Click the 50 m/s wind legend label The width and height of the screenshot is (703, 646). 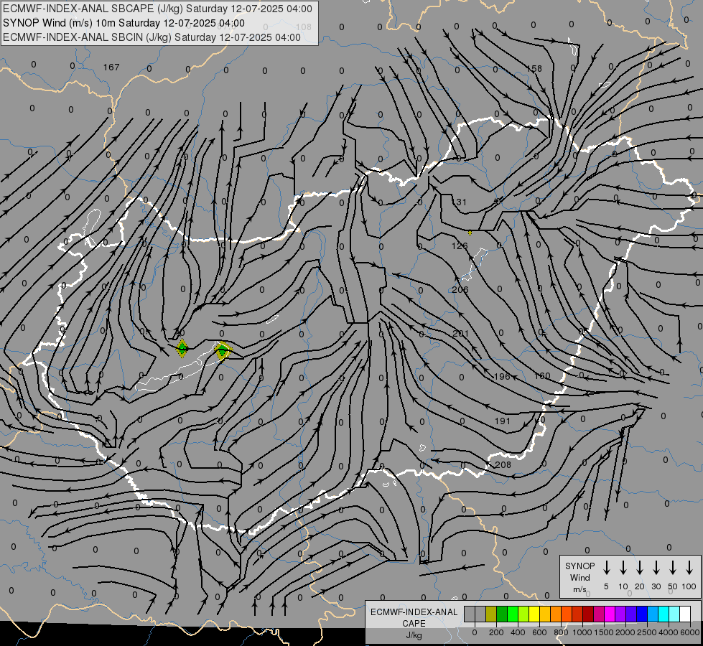pyautogui.click(x=673, y=586)
